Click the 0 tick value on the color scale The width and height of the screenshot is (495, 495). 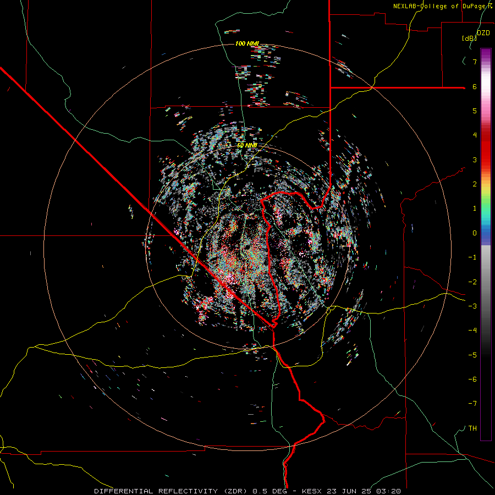coord(475,233)
